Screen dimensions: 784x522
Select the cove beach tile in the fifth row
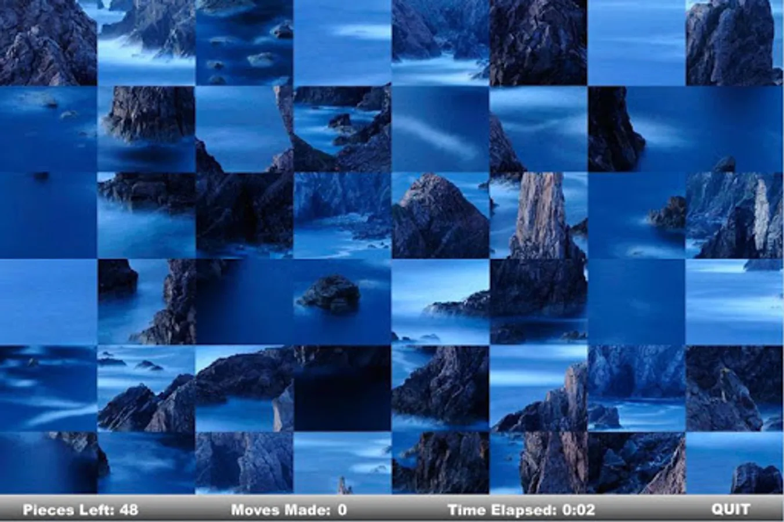point(636,389)
